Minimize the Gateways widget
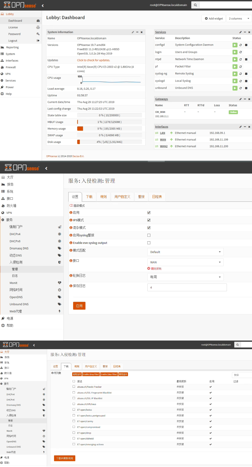This screenshot has height=467, width=252. [x=245, y=99]
